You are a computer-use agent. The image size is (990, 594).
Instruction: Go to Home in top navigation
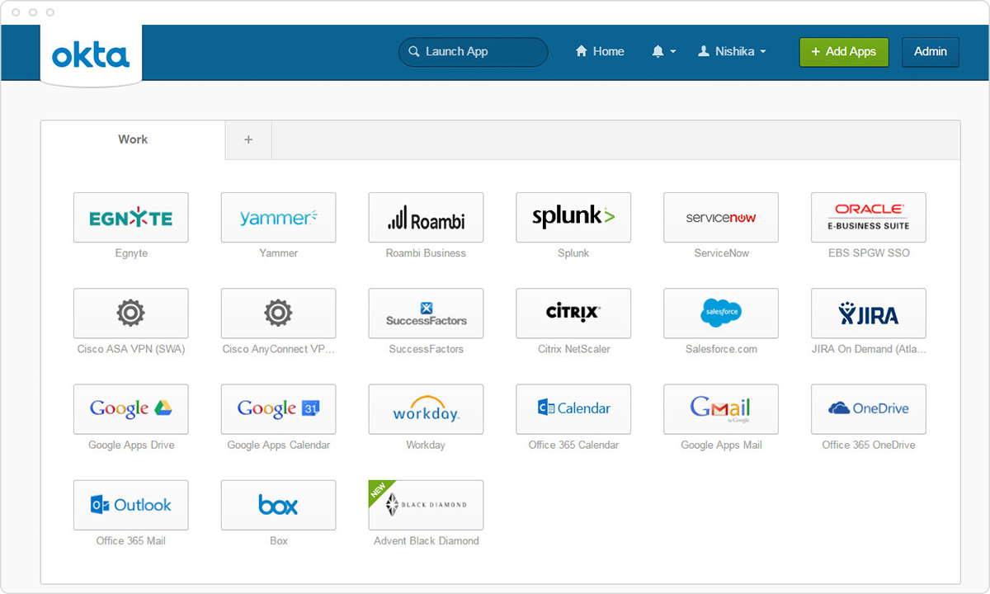600,51
